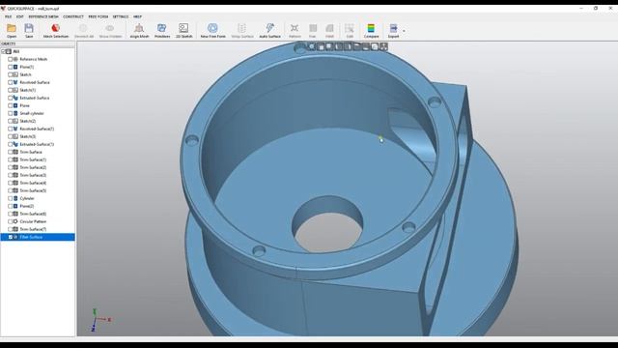Check the Plane(1) visibility checkbox
This screenshot has height=348, width=618.
point(11,67)
